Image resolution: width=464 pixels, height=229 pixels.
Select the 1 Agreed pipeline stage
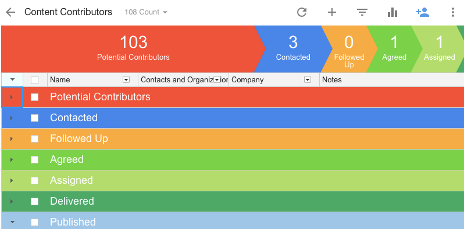point(394,49)
